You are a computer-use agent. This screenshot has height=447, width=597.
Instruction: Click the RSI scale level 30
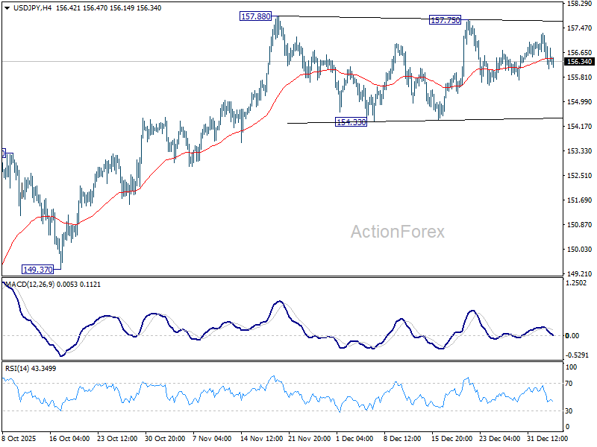(x=569, y=411)
